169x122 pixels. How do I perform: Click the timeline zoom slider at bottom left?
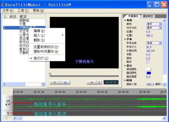6,118
